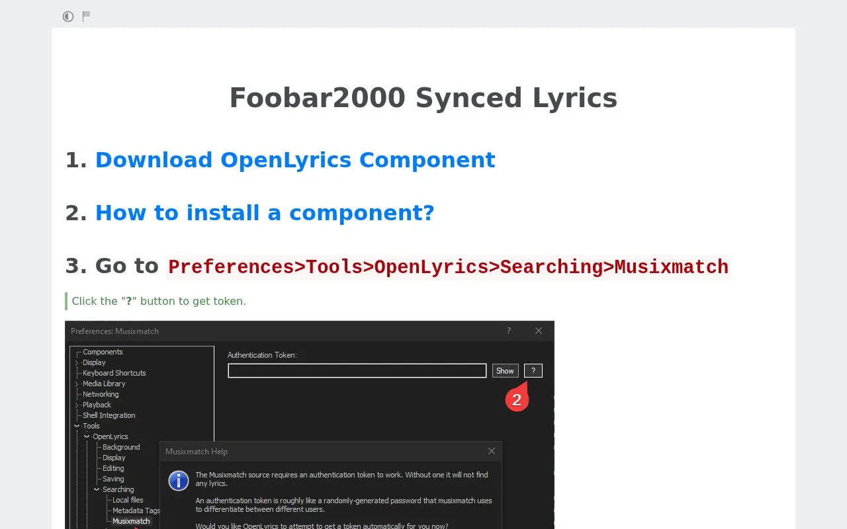Click the Musixmatch Help dialog title
This screenshot has width=847, height=529.
[x=197, y=452]
